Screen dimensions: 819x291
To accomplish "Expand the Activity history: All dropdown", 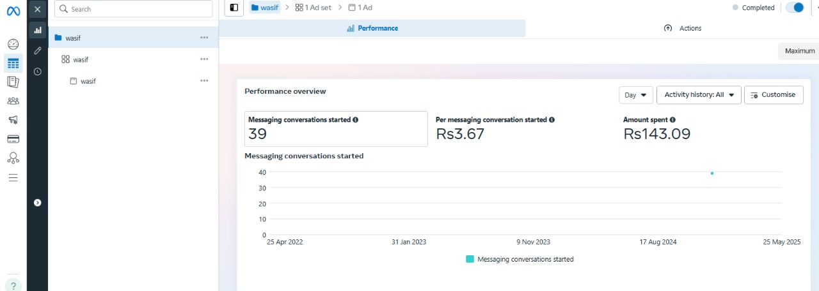I will pyautogui.click(x=699, y=95).
